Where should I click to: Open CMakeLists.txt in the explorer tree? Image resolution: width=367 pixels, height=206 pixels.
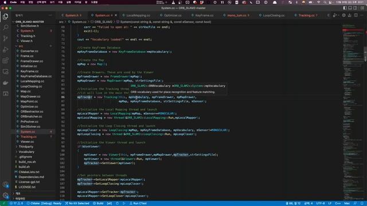[x=29, y=172]
